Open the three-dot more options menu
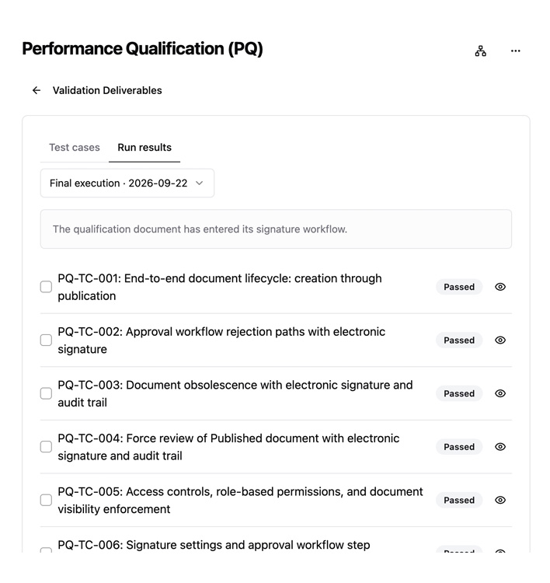This screenshot has height=583, width=550. point(516,51)
